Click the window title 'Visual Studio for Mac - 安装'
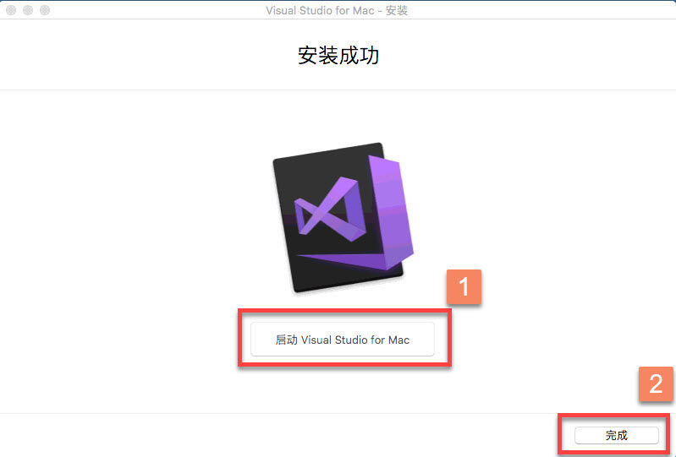This screenshot has width=676, height=457. click(337, 10)
